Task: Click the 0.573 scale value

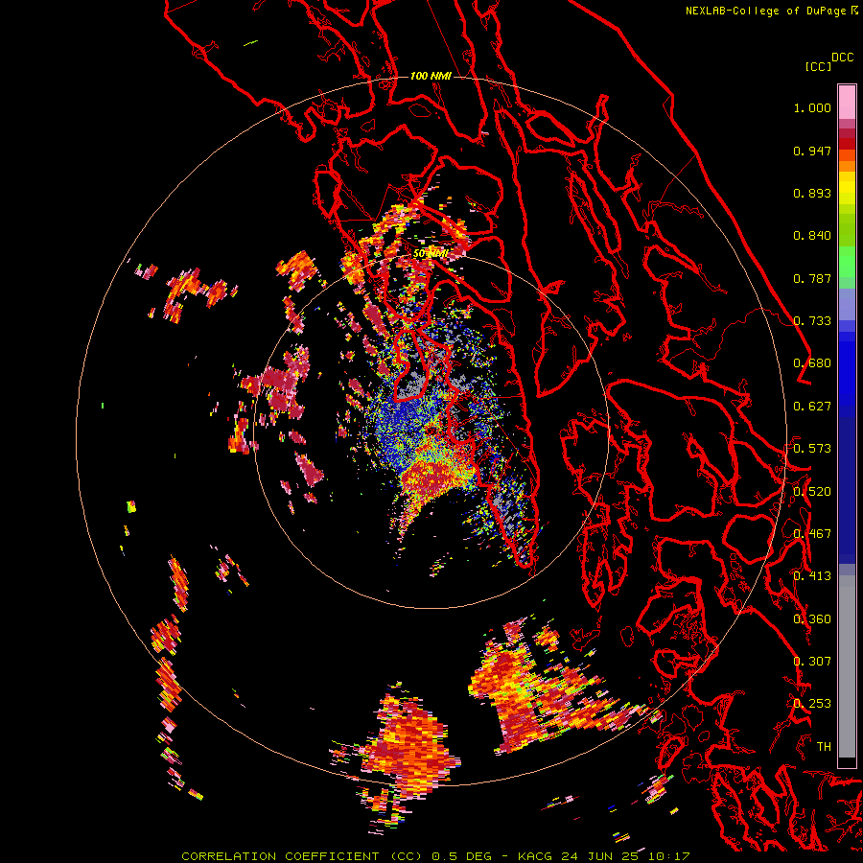Action: (x=812, y=449)
